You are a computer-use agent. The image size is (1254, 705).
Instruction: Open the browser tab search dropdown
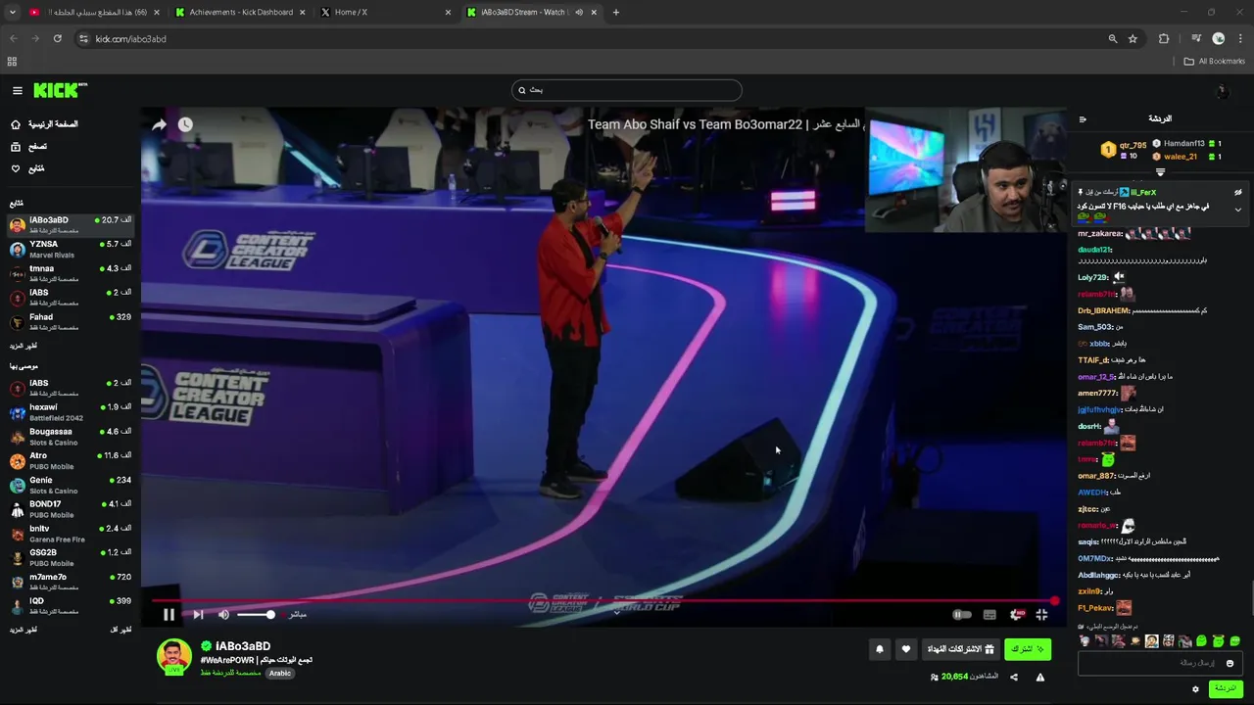pos(12,12)
